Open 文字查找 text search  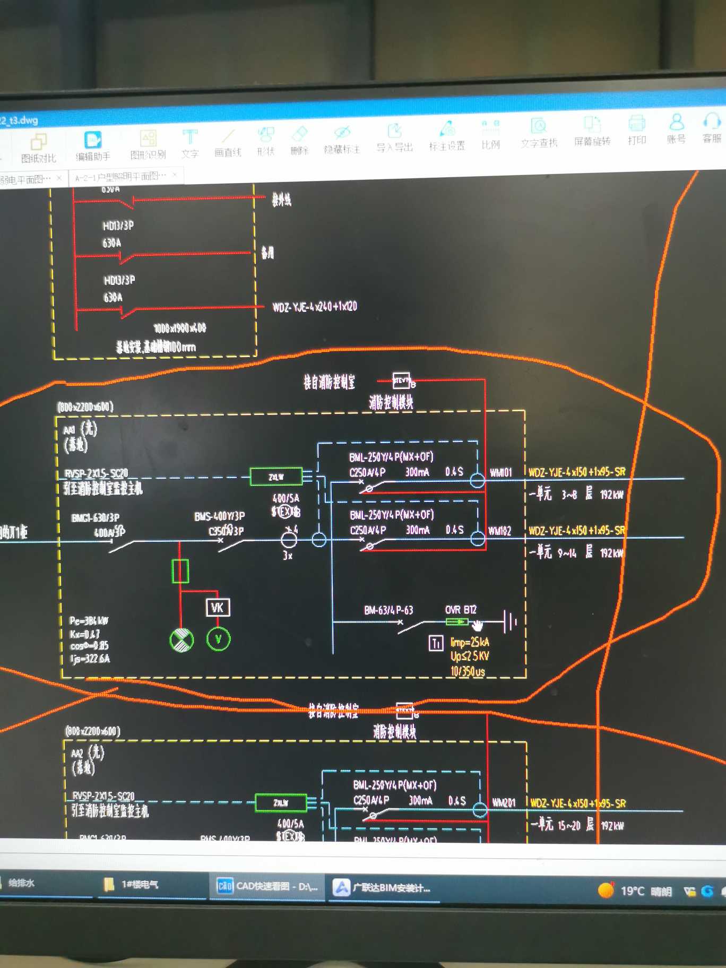(x=539, y=133)
